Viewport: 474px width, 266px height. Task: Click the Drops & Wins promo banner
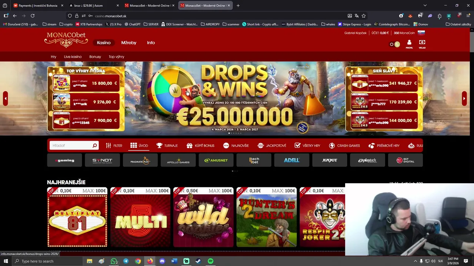(235, 98)
